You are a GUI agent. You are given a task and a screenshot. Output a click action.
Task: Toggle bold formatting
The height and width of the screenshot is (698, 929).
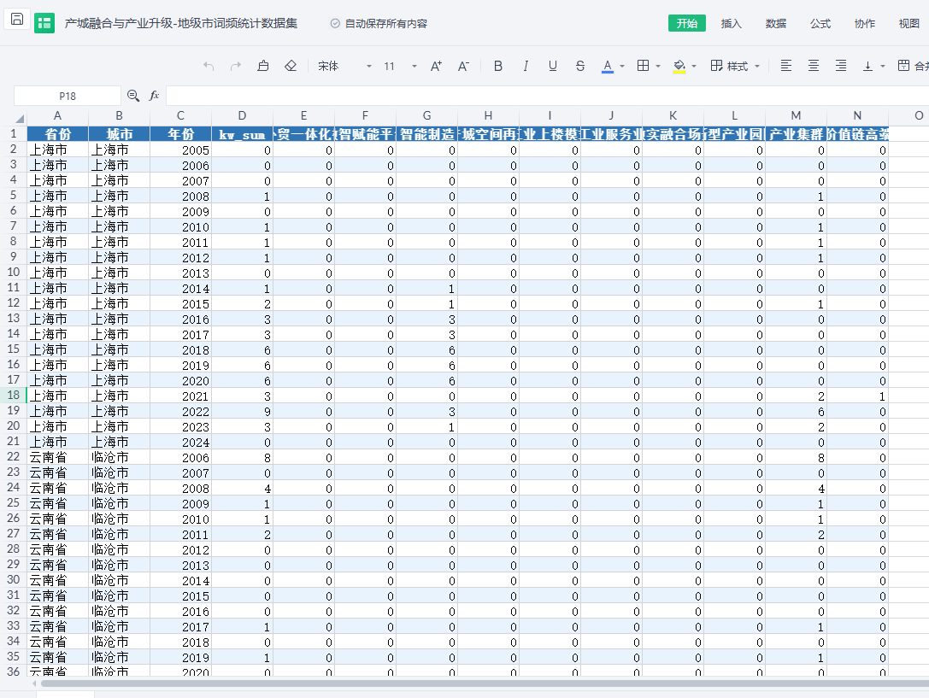tap(497, 66)
